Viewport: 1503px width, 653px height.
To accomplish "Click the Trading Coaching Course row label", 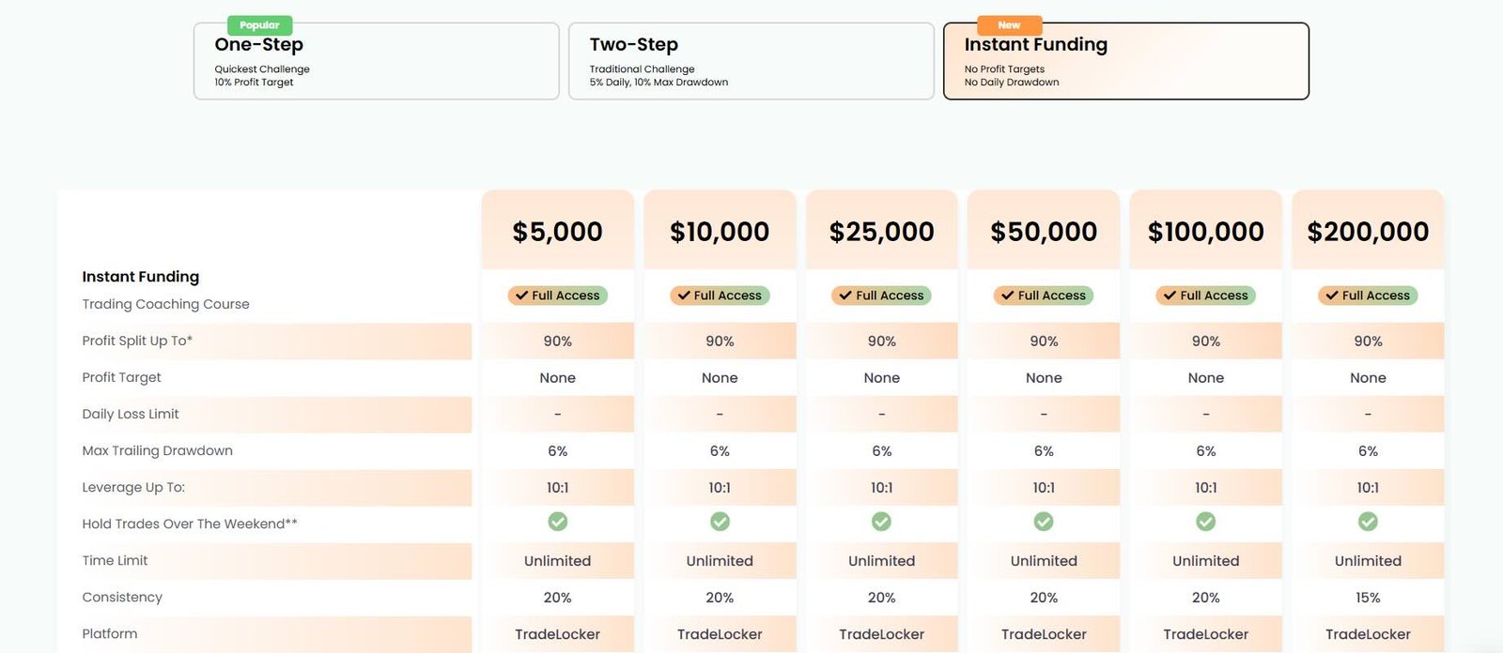I will [164, 303].
